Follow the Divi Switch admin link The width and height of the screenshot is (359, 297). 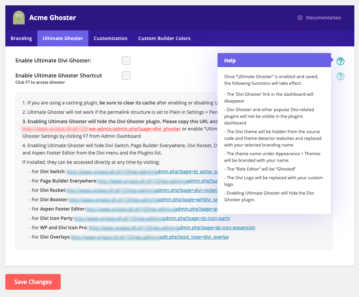[142, 172]
